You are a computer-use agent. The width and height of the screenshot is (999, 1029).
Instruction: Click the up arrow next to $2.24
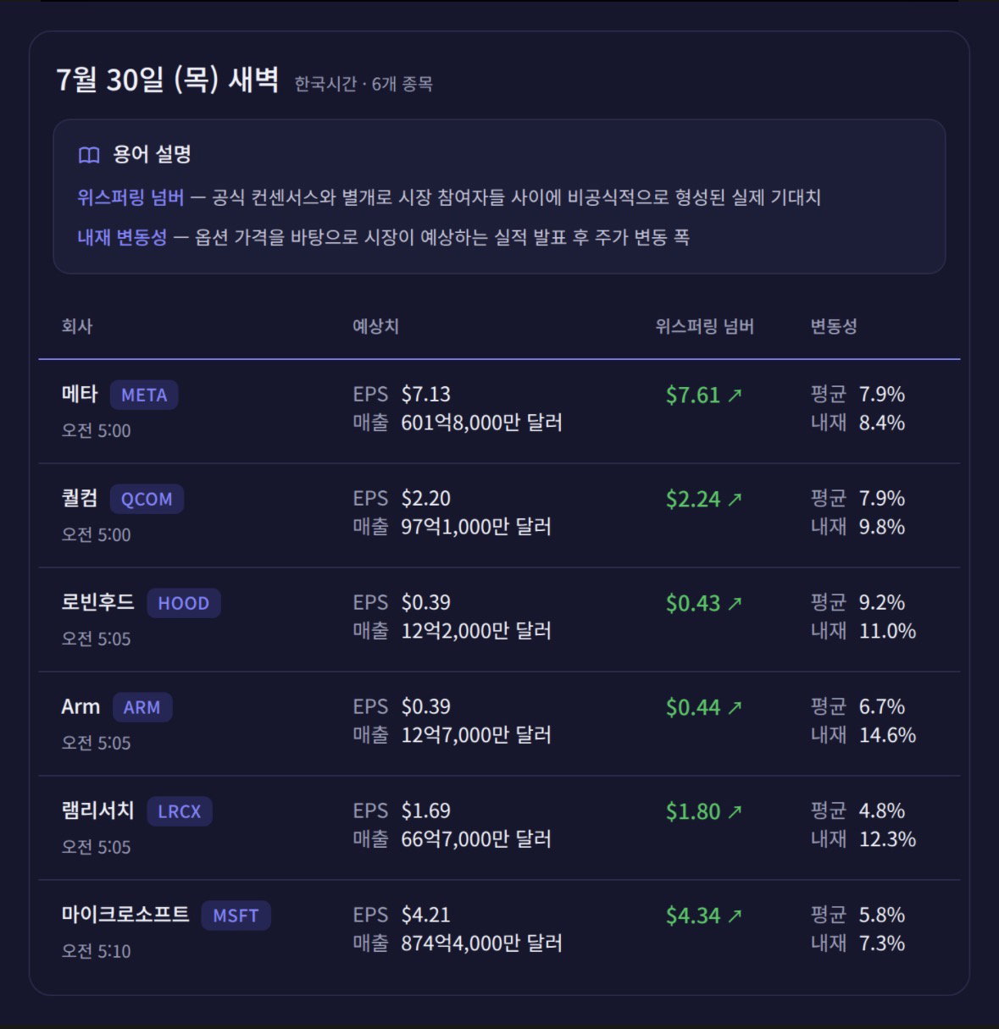[x=735, y=500]
